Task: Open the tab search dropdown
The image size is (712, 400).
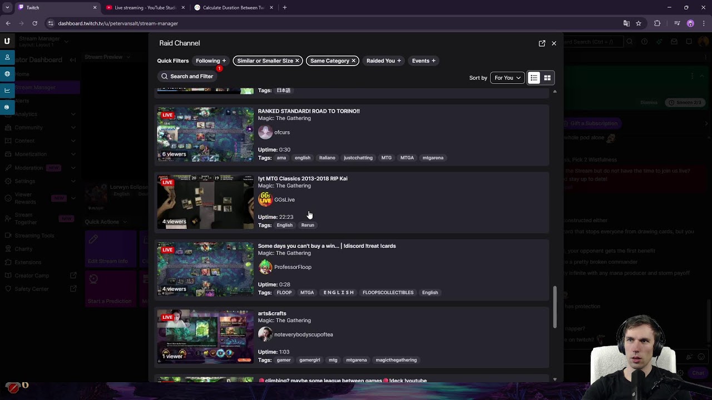Action: pos(7,8)
